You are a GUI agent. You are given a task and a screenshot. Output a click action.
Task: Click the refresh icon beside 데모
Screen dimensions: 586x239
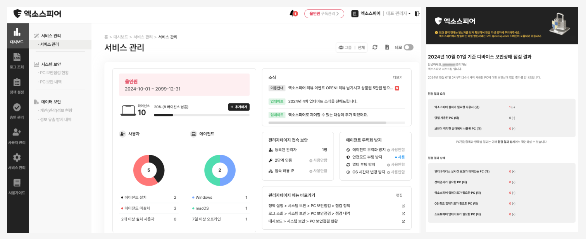(375, 47)
